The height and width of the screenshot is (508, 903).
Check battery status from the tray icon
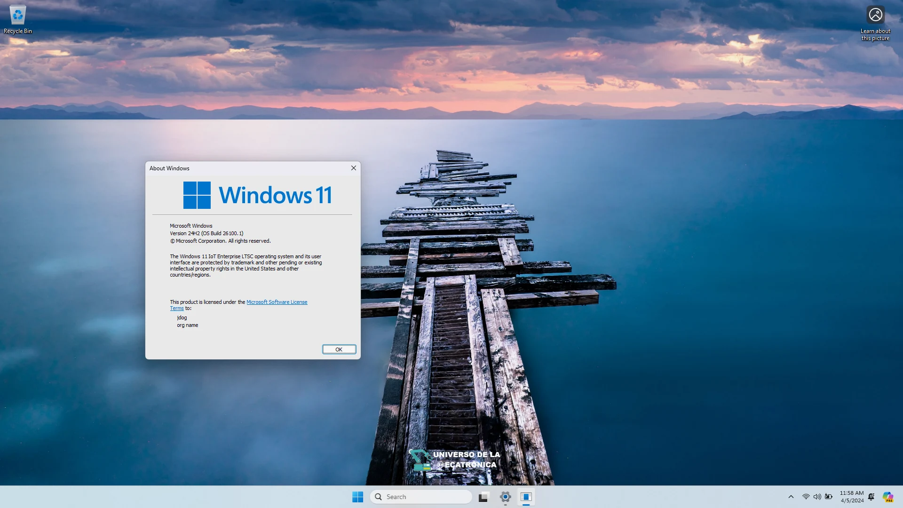point(828,496)
